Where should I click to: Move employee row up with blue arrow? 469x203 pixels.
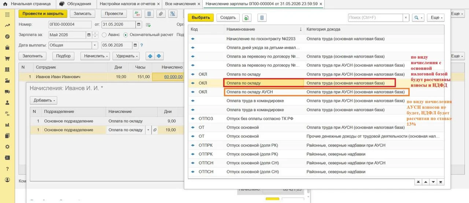point(150,56)
